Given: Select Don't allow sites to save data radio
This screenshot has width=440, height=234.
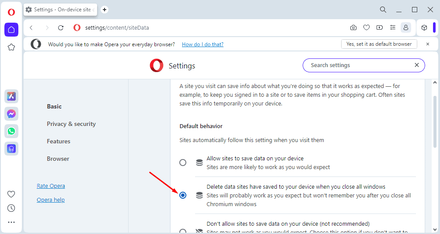Looking at the screenshot, I should pyautogui.click(x=183, y=231).
